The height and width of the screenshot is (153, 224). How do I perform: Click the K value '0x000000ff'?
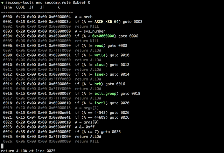point(60,127)
